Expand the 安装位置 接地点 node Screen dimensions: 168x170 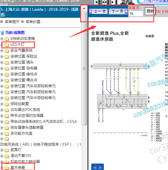[2, 74]
